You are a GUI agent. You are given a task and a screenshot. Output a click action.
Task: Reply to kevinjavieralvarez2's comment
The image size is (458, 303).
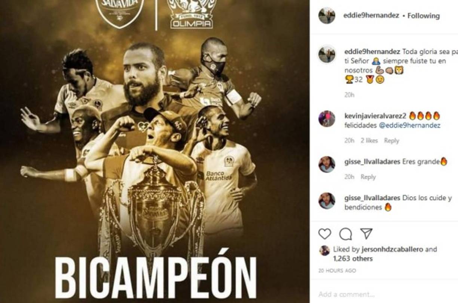point(391,141)
